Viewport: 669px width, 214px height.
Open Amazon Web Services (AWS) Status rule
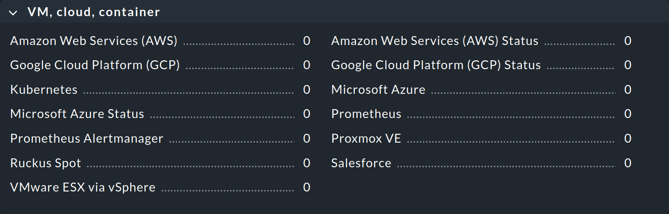pos(435,41)
